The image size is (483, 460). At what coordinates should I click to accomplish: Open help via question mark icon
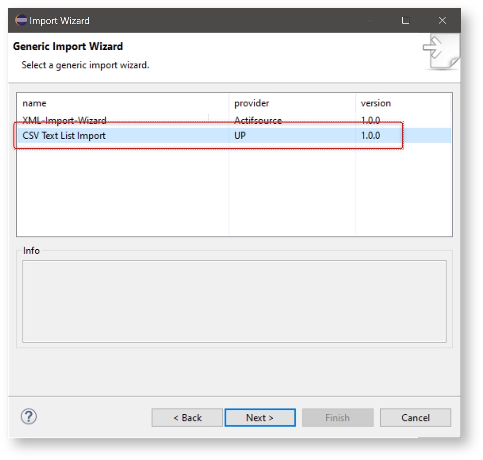tap(29, 416)
